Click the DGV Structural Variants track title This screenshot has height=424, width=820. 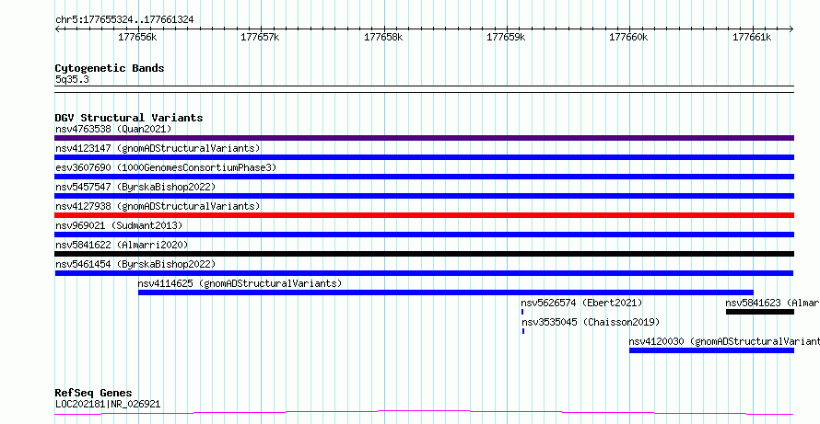coord(129,118)
